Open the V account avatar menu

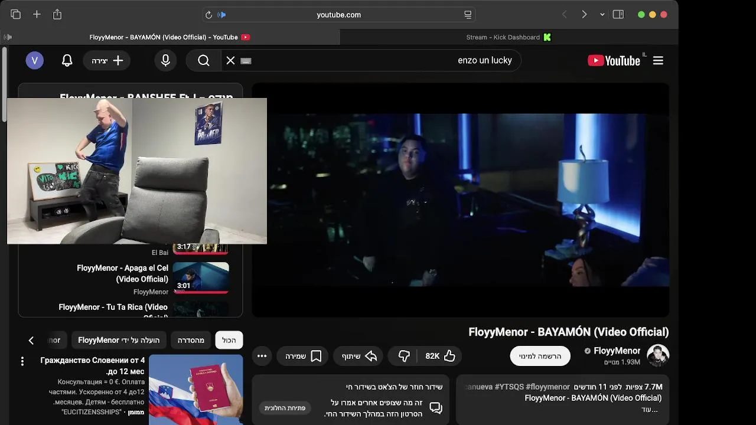35,60
